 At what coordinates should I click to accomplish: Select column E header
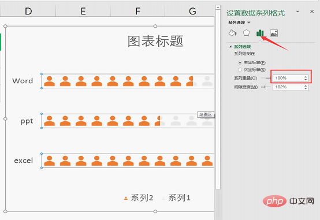(83, 11)
